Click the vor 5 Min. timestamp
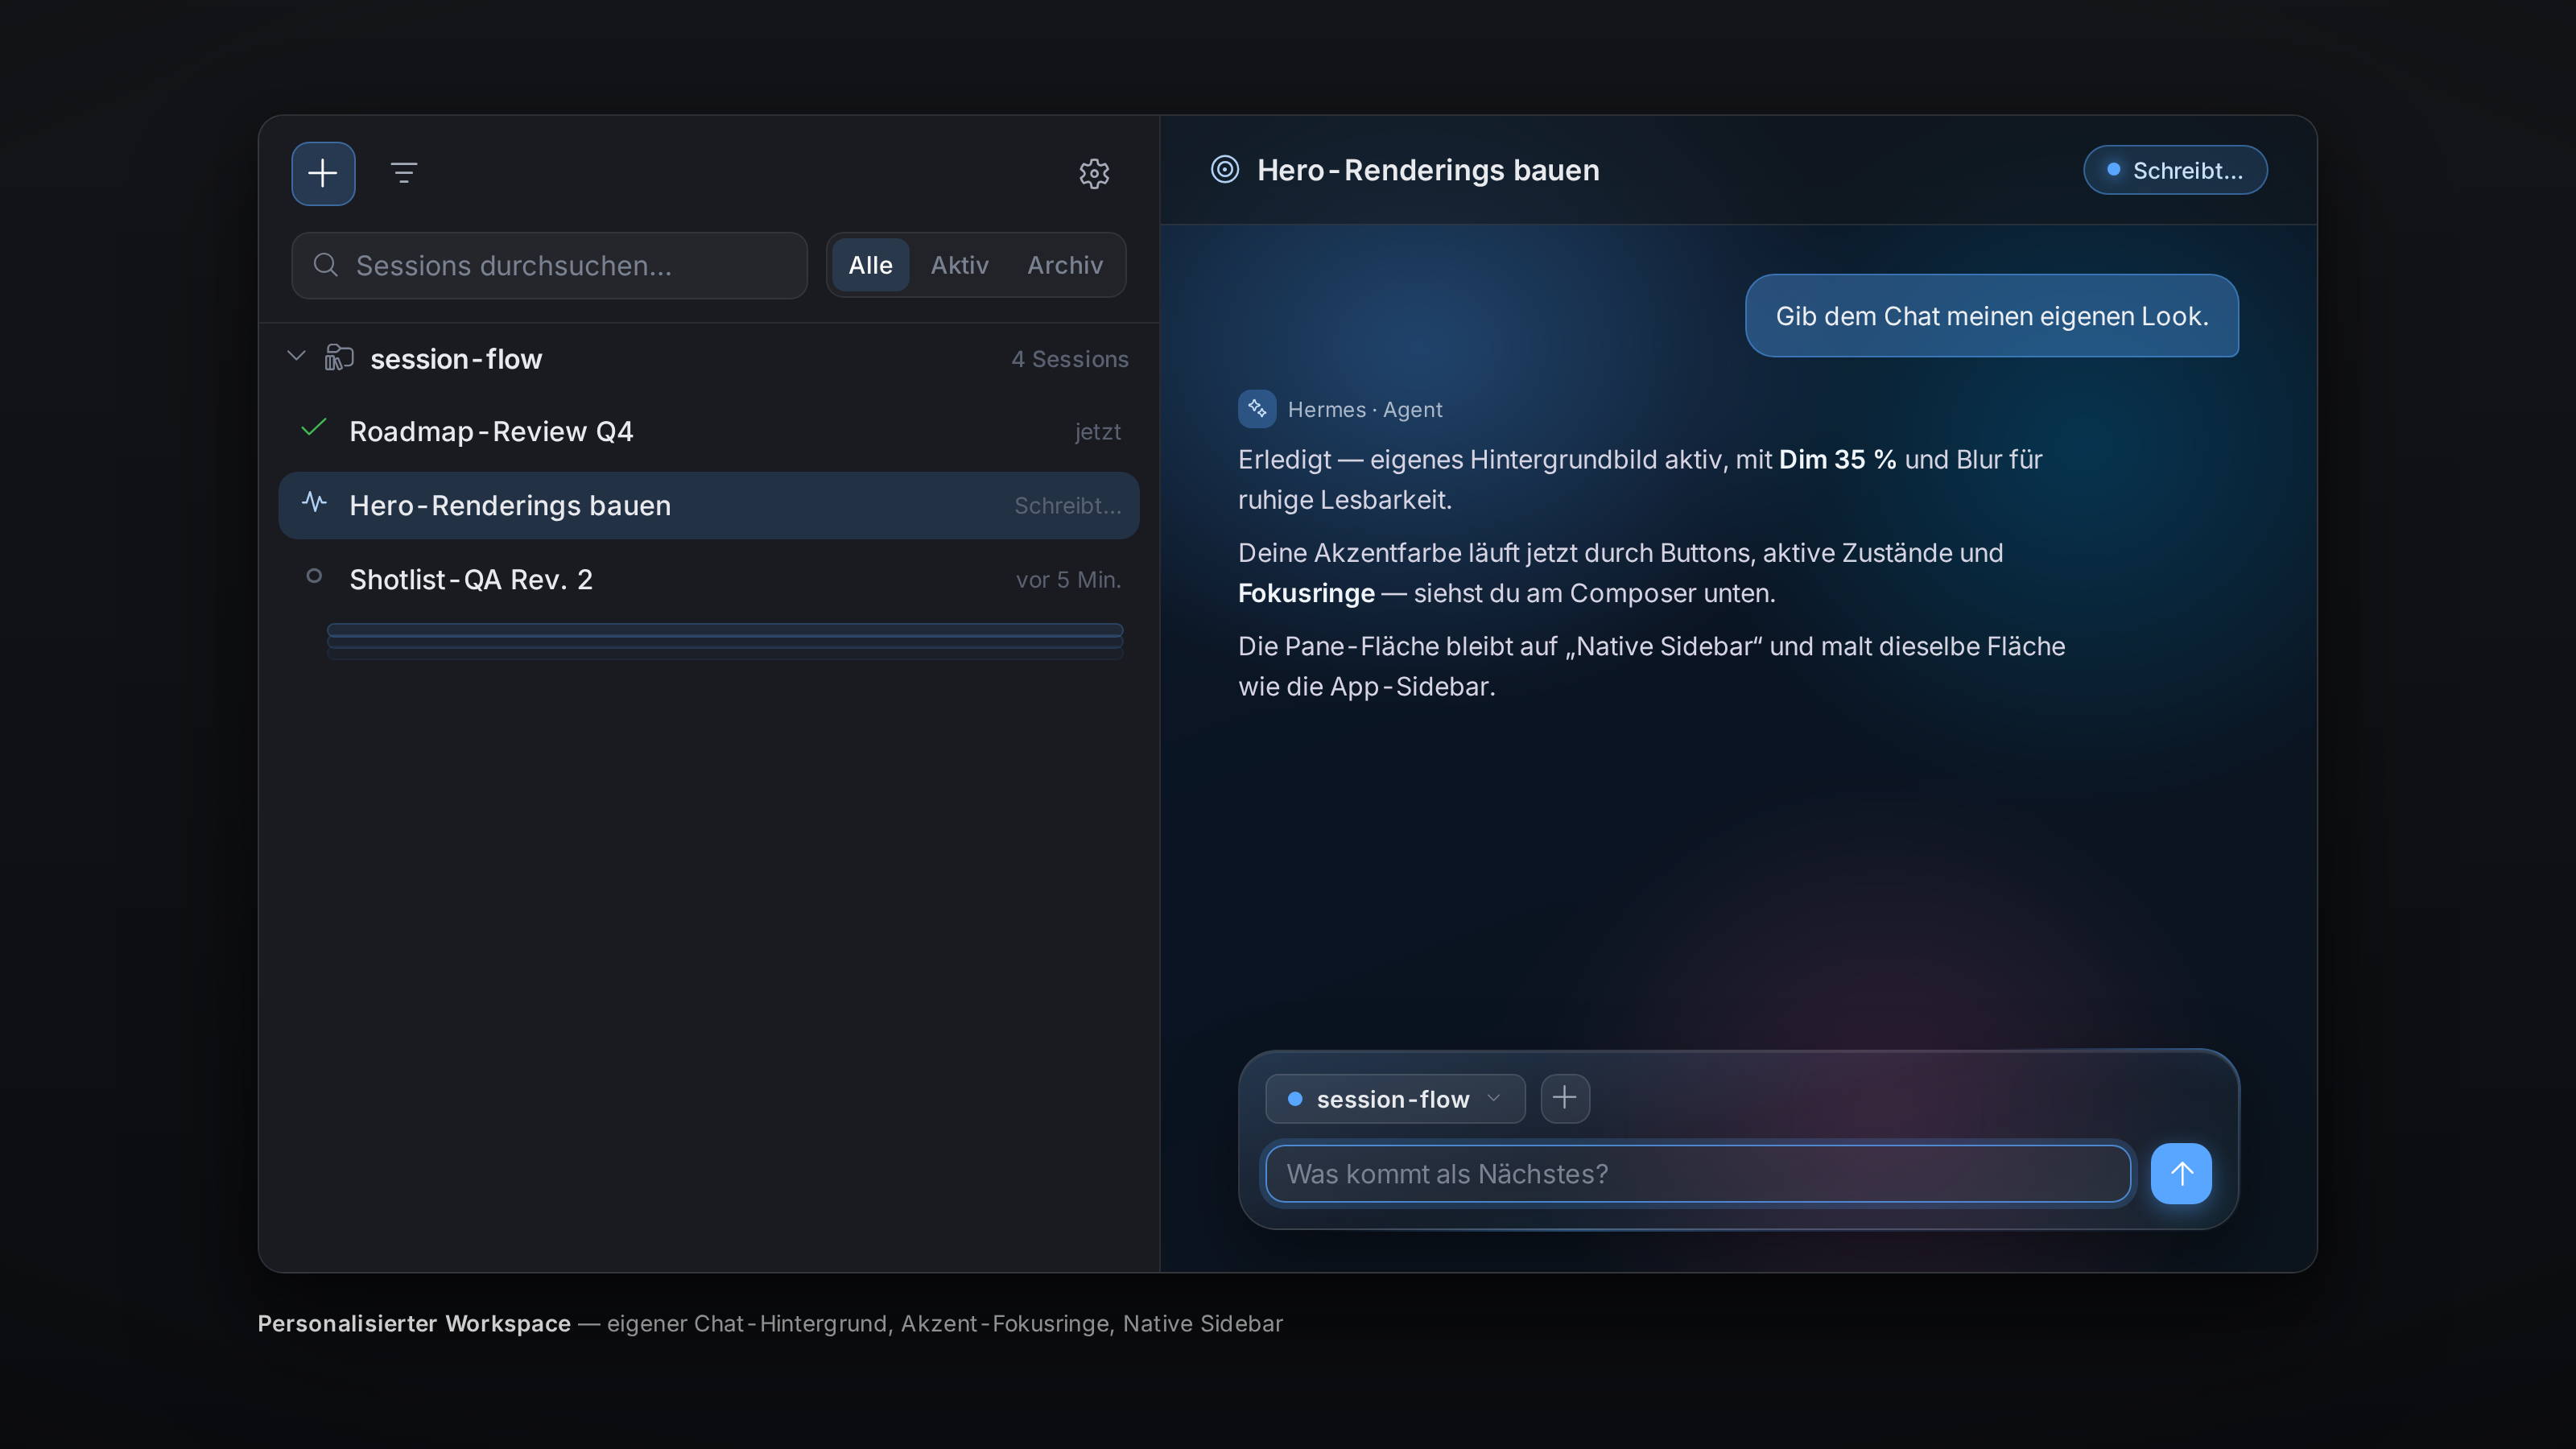 pos(1068,580)
